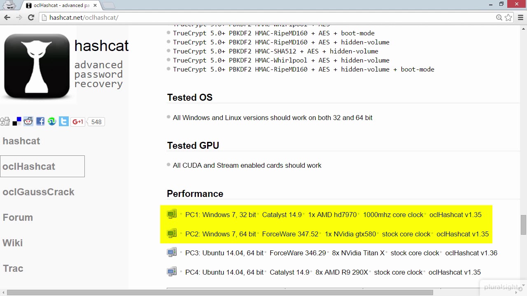Click 'PC4: Ubuntu 14.04, 64 bit' text
Image resolution: width=527 pixels, height=296 pixels.
224,272
